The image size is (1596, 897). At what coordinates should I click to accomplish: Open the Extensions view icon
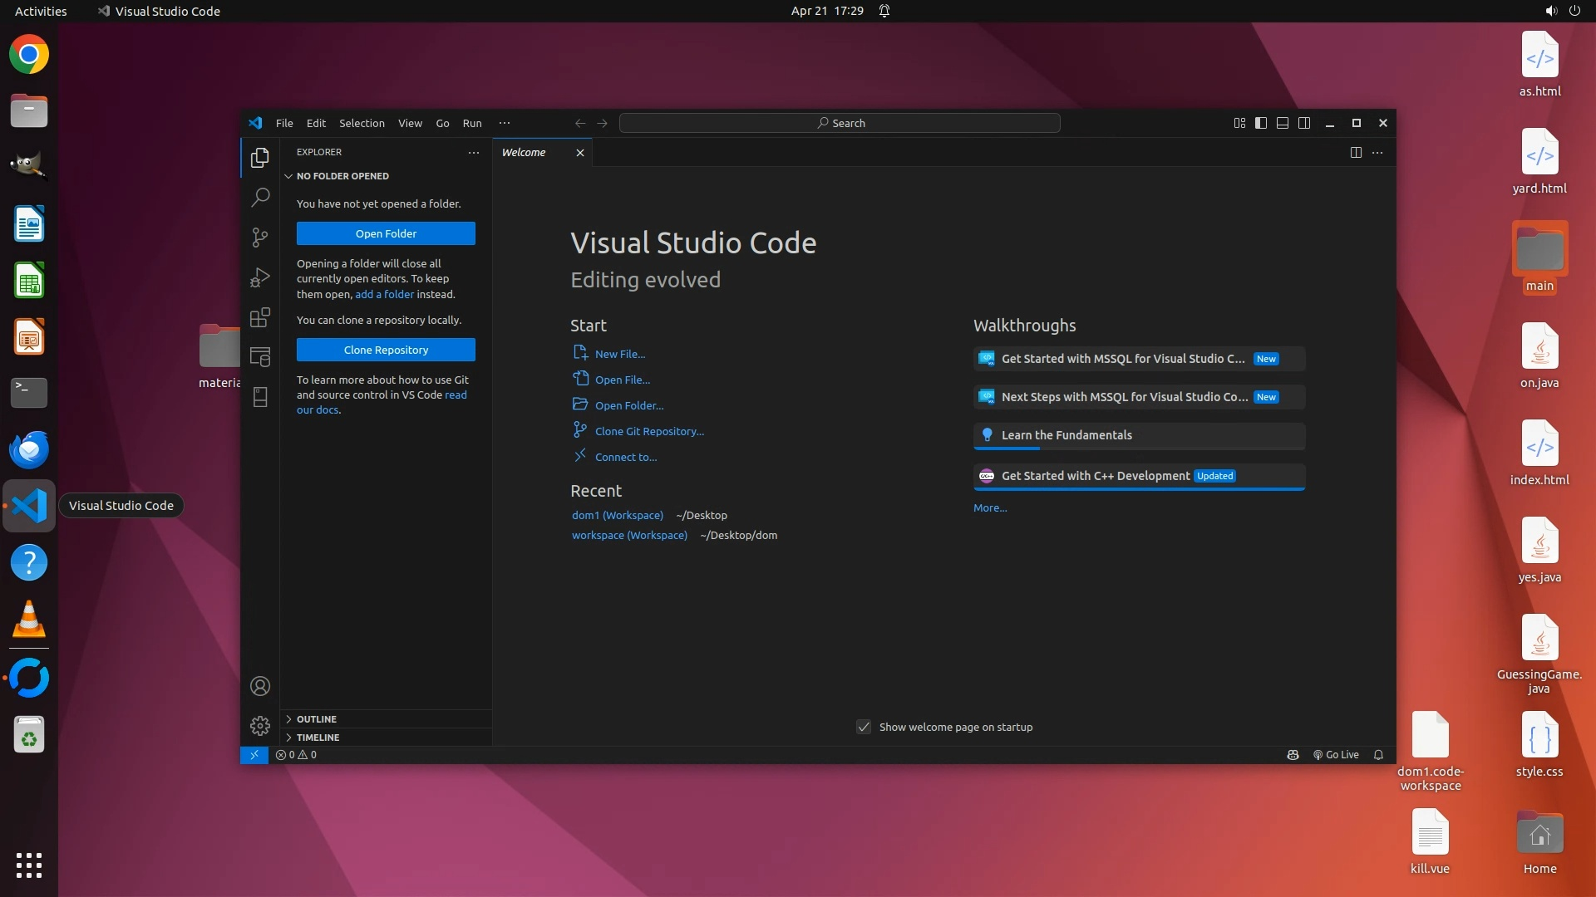(260, 317)
